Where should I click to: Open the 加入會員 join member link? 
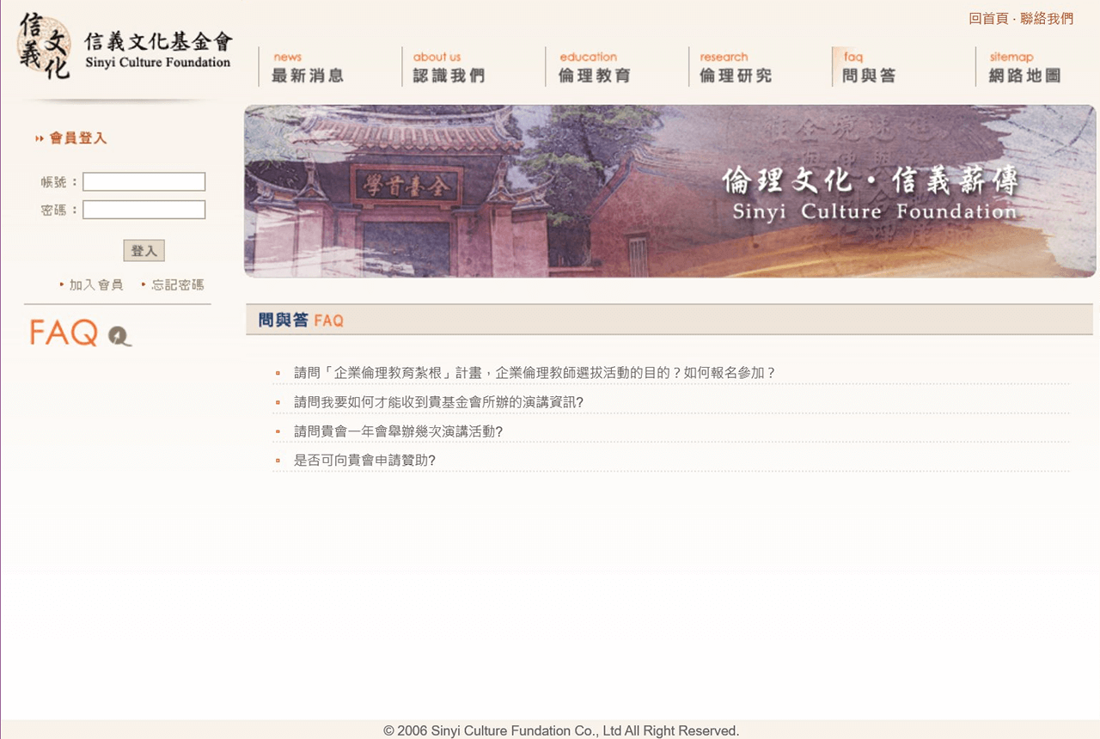coord(96,284)
